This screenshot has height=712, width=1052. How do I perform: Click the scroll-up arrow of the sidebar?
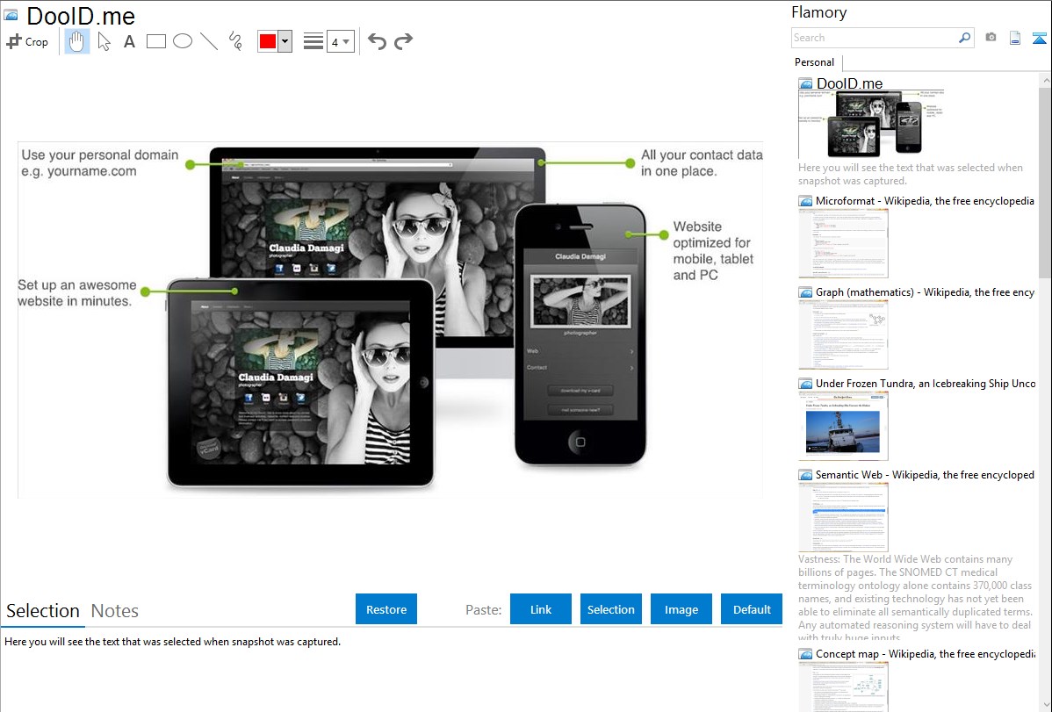pyautogui.click(x=1045, y=80)
